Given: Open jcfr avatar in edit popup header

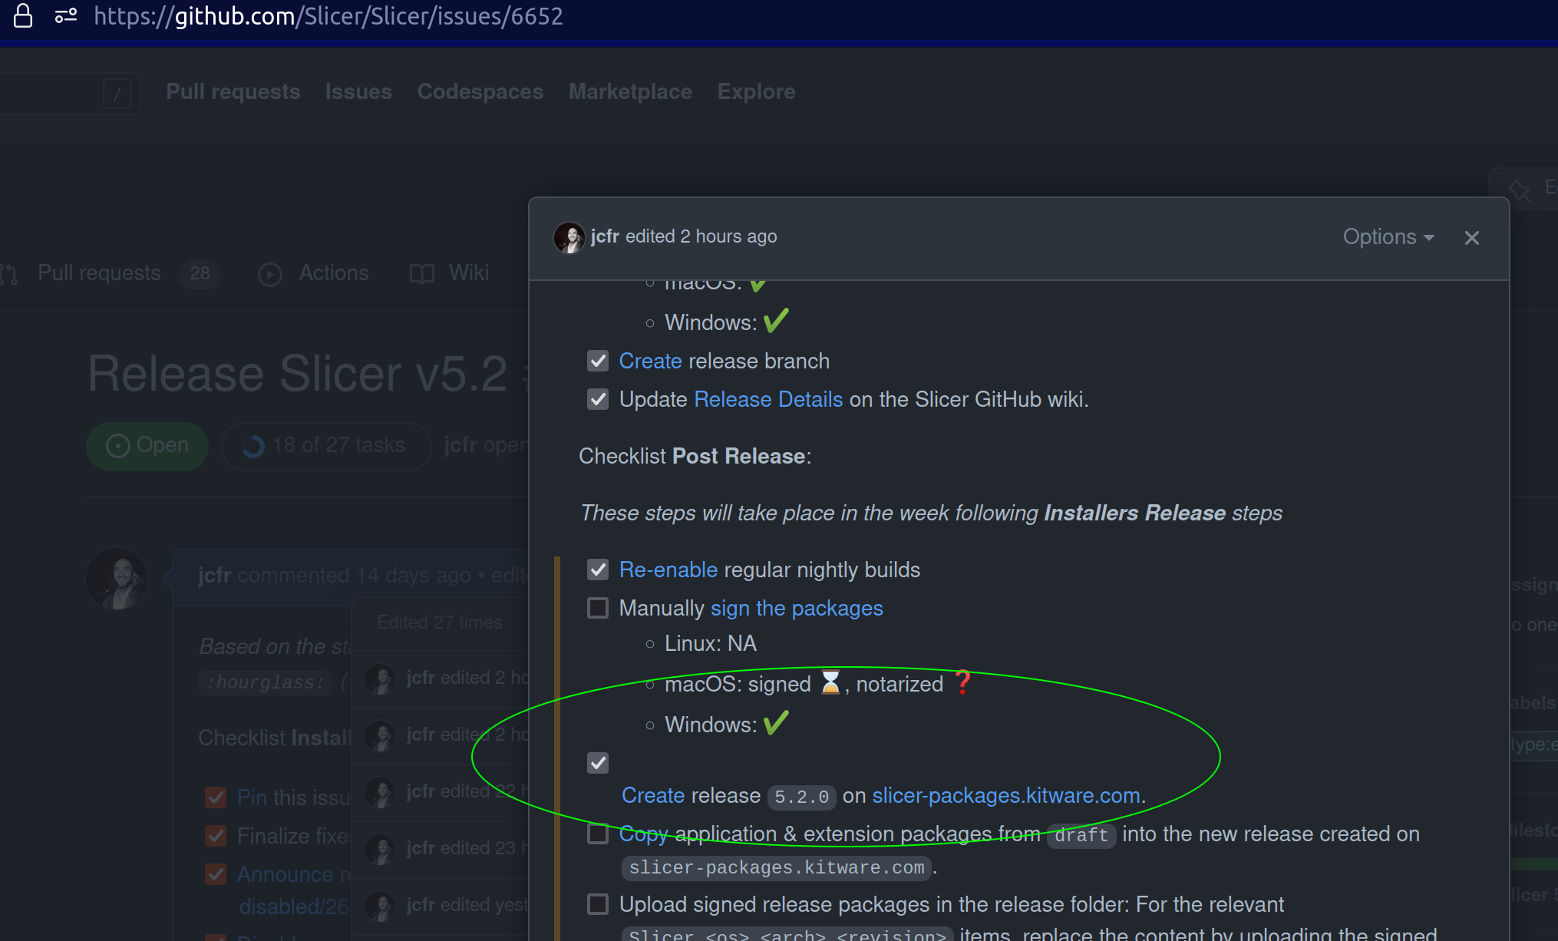Looking at the screenshot, I should pyautogui.click(x=569, y=237).
